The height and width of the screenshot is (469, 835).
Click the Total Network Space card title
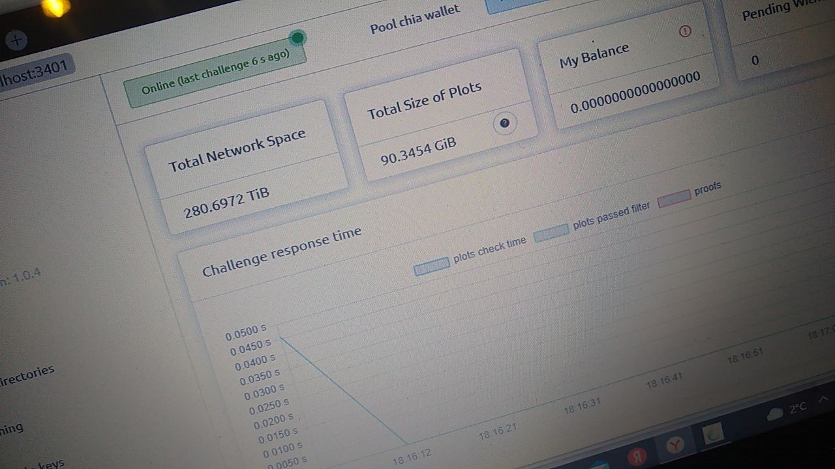[237, 150]
